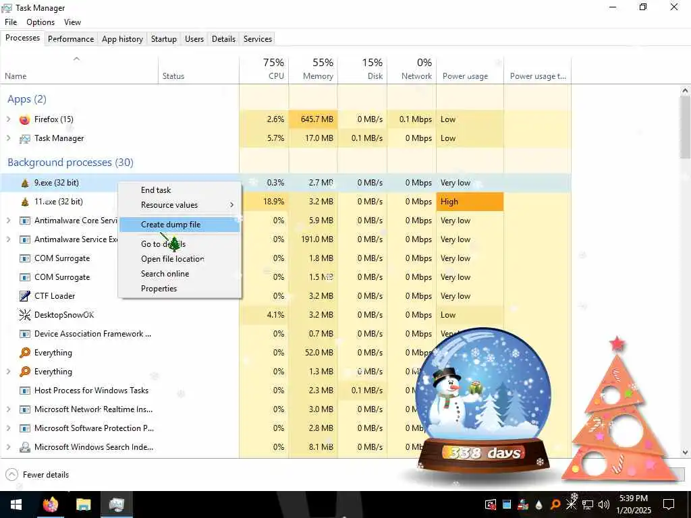
Task: Click the icon of COM Surrogate using 1.8 MB
Action: (x=25, y=258)
